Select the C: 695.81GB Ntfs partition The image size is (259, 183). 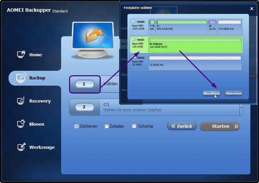(181, 27)
